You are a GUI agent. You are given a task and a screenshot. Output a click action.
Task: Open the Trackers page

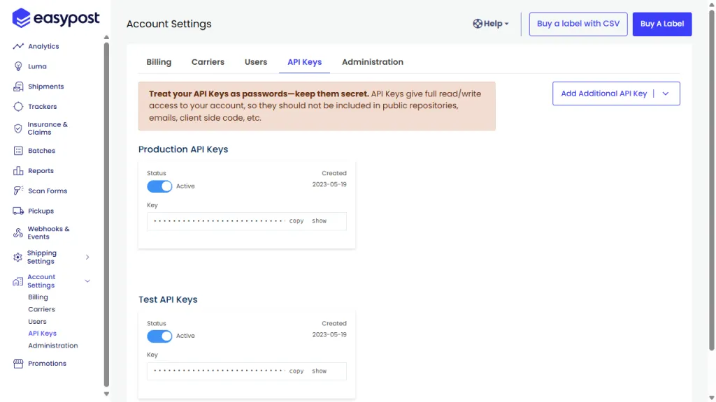41,106
